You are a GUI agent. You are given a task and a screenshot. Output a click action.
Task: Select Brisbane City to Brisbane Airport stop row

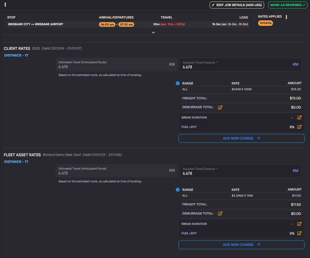coord(128,24)
